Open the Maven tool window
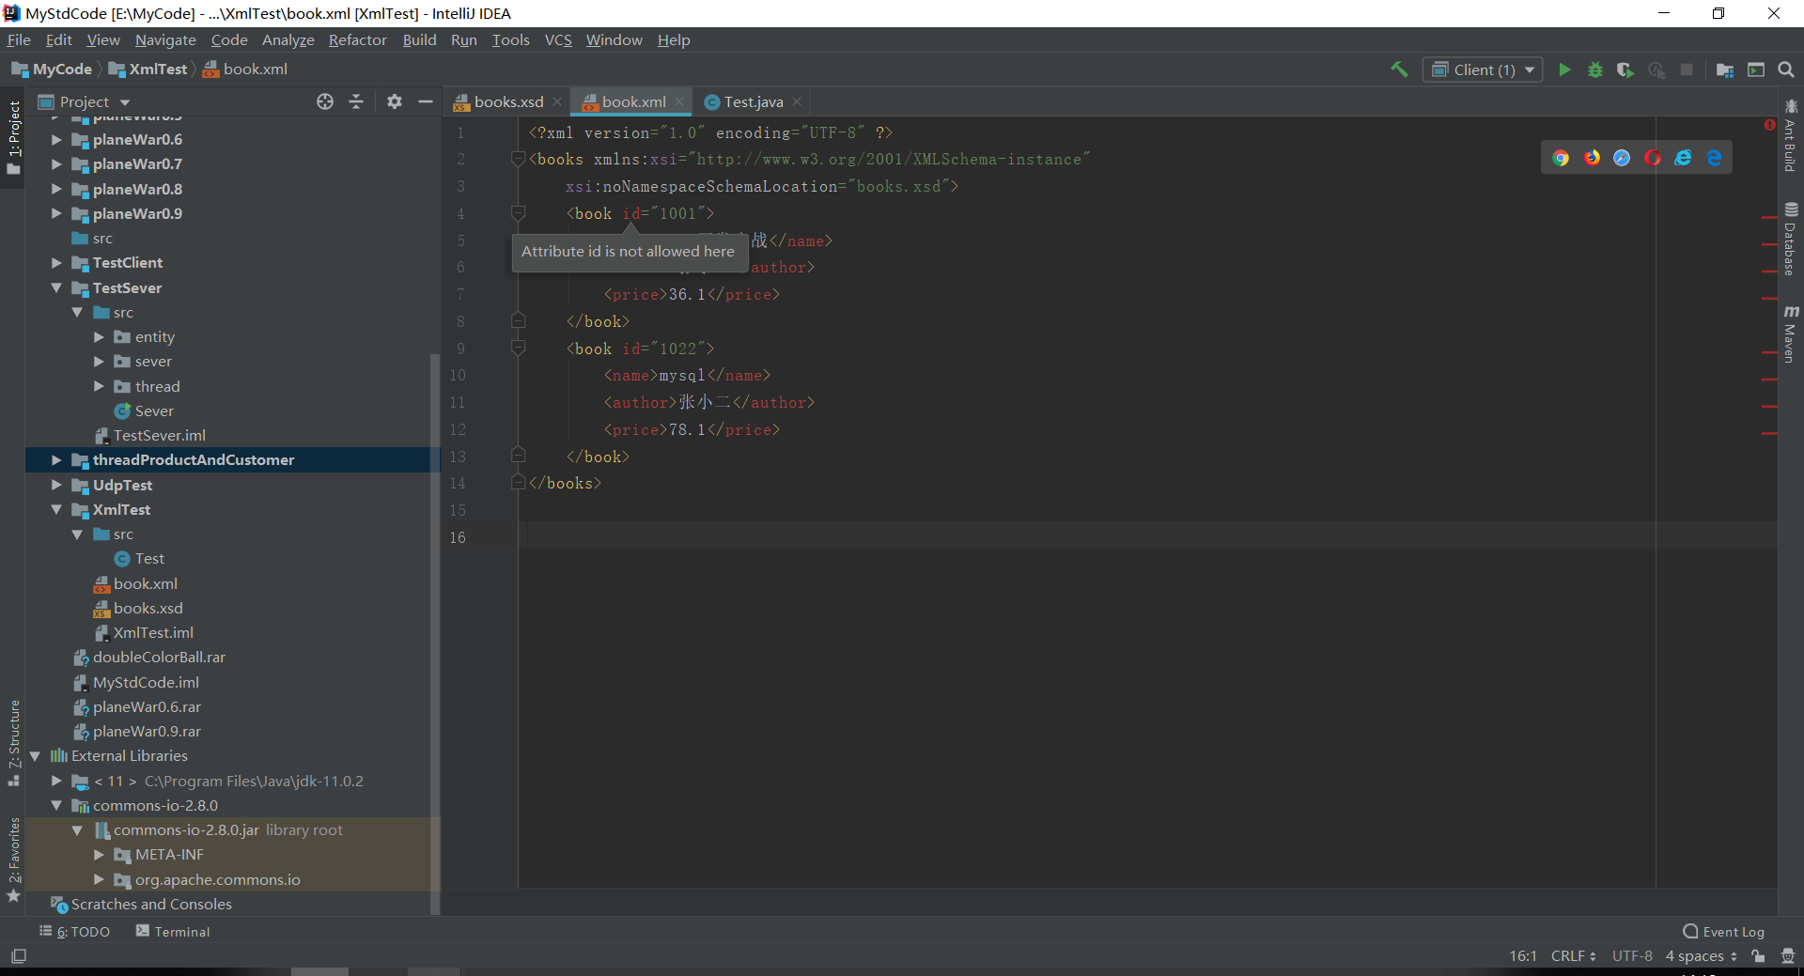 [1791, 334]
